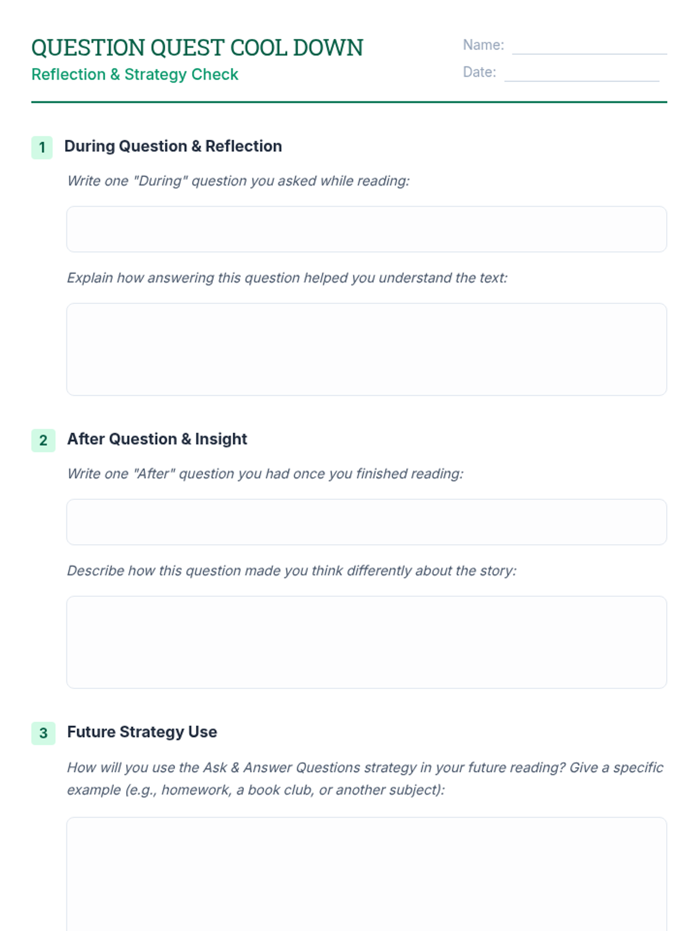Screen dimensions: 698x931
Task: Click the number 3 section badge
Action: [x=43, y=733]
